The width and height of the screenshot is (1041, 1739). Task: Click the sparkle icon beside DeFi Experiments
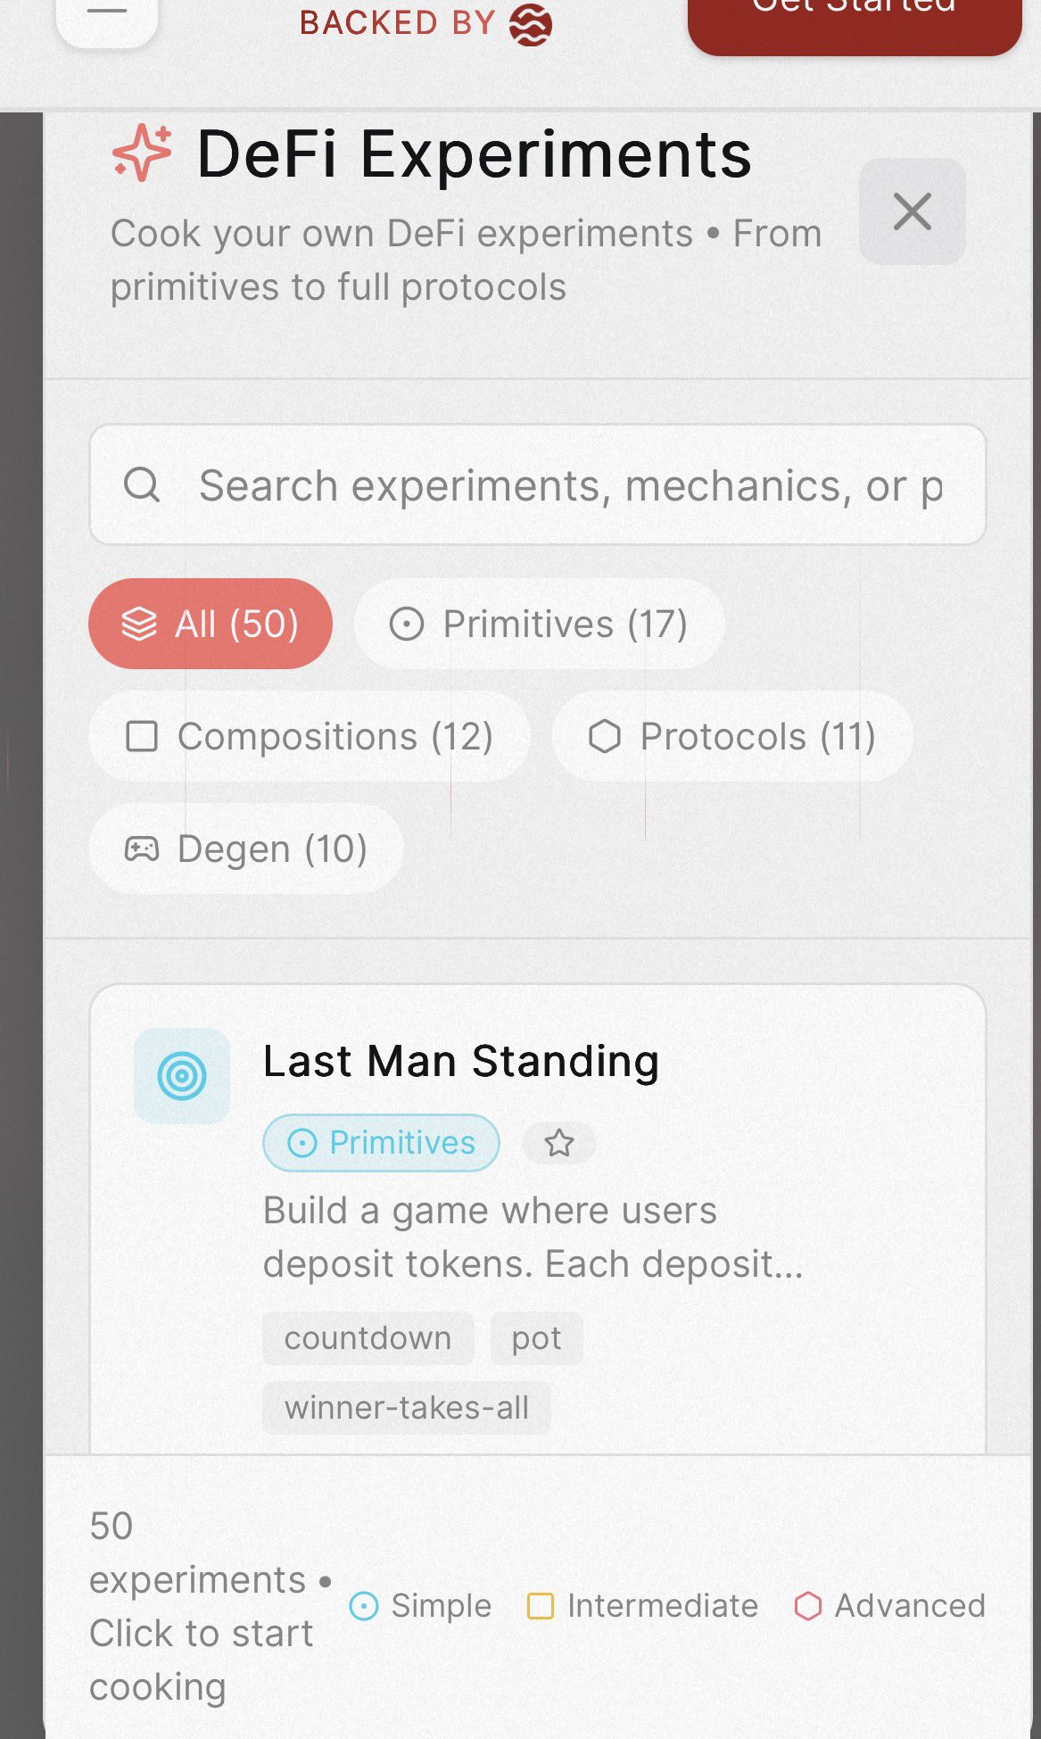point(142,153)
